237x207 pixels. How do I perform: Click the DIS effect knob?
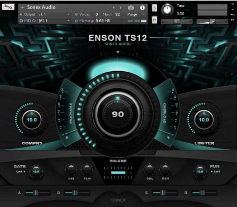tap(71, 169)
